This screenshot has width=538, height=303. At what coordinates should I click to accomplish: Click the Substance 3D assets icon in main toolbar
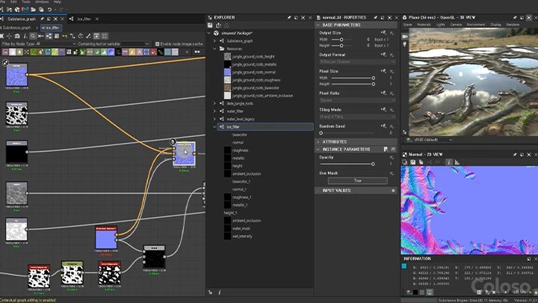point(25,9)
